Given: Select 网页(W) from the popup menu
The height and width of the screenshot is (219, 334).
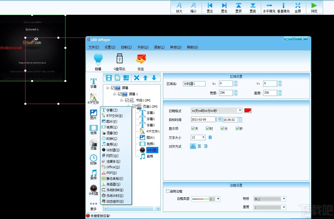Looking at the screenshot, I should point(112,156).
